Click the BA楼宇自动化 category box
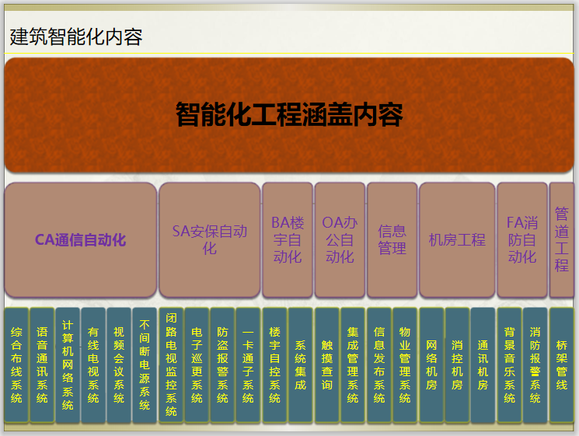 (287, 240)
